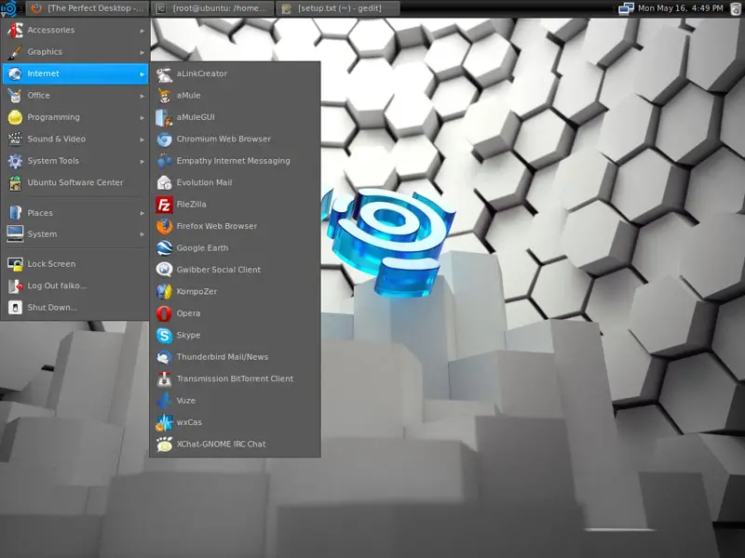Click the clock showing Mon May 16
This screenshot has width=745, height=558.
point(681,8)
